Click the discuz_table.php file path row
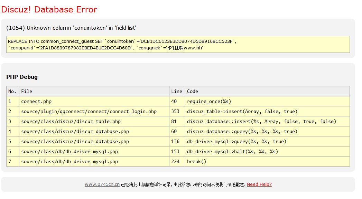Image resolution: width=362 pixels, height=199 pixels. 178,121
